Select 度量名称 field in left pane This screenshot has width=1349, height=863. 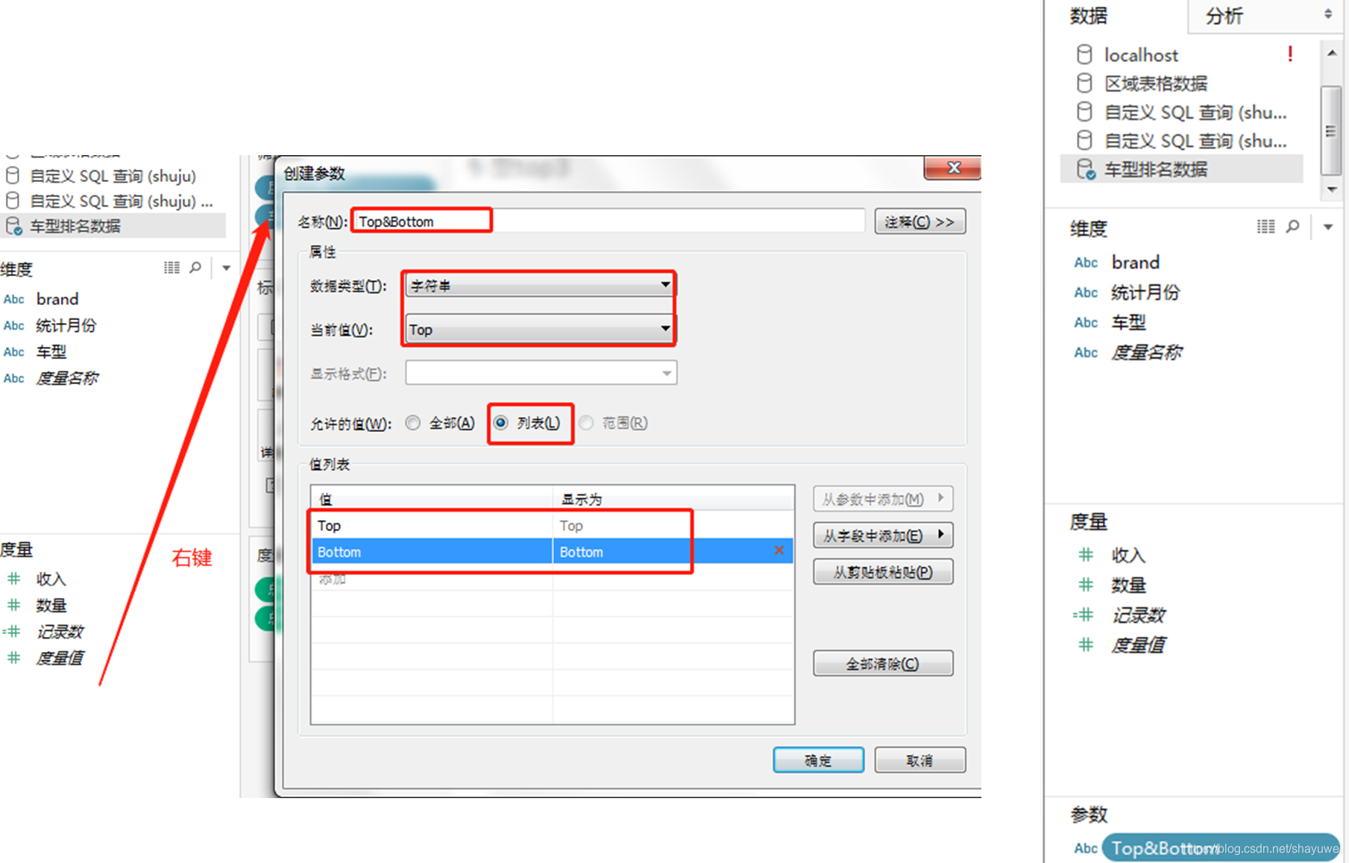(66, 378)
